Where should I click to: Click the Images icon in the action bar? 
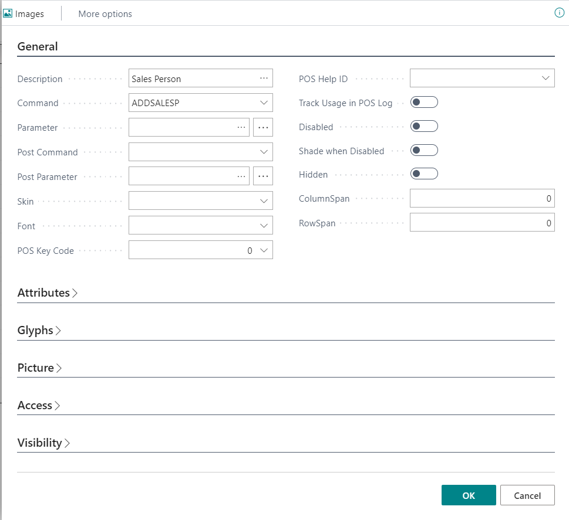(8, 13)
